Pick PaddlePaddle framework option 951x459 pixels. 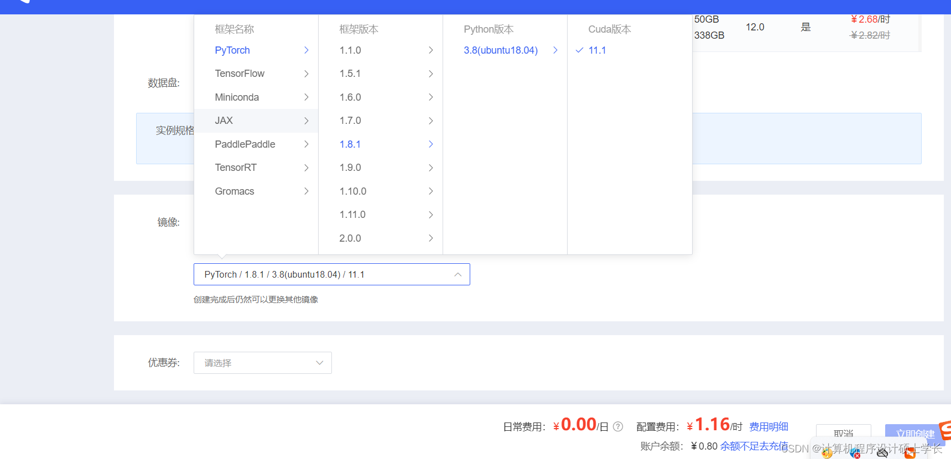point(256,144)
